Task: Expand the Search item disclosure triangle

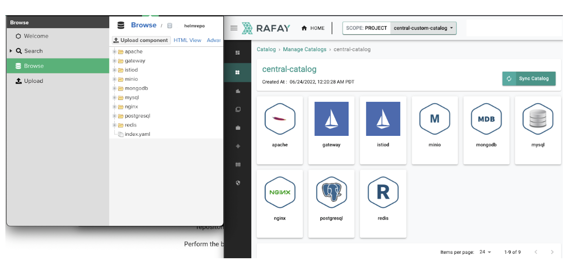Action: (x=11, y=51)
